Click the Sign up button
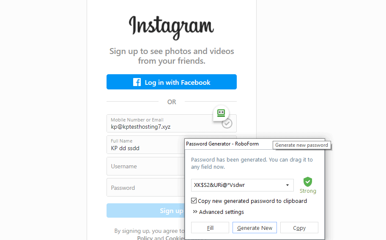This screenshot has width=386, height=240. [x=145, y=210]
